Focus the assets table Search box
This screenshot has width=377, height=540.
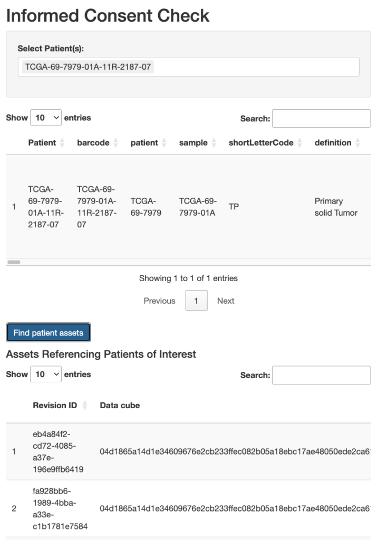(321, 375)
